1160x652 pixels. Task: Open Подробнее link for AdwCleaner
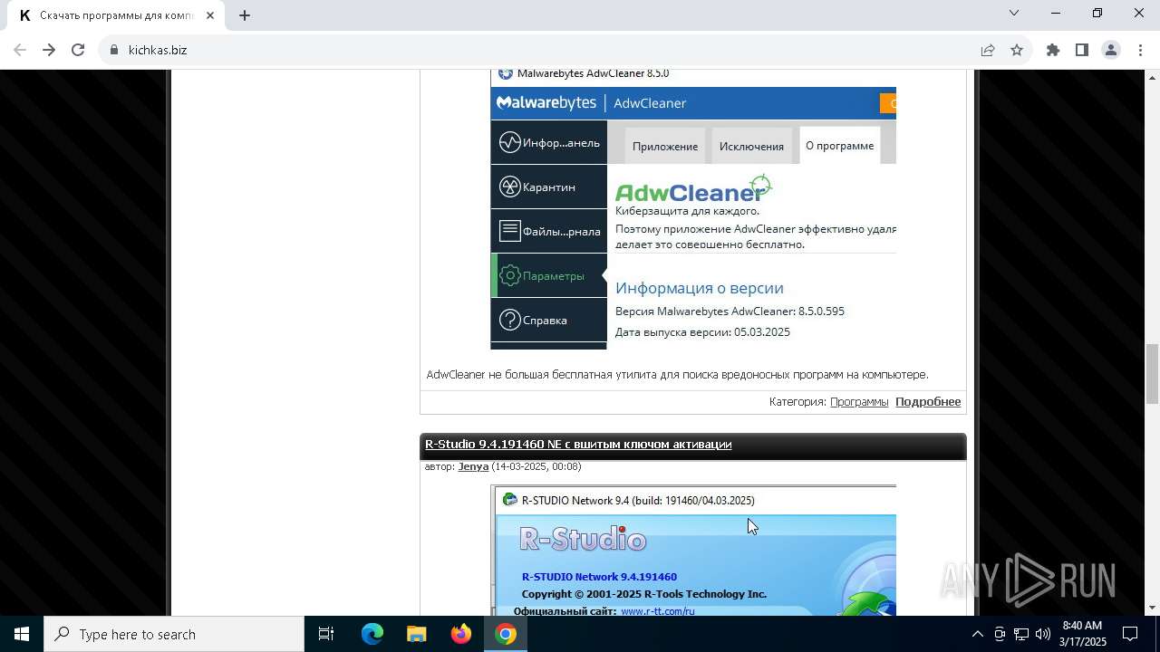928,401
